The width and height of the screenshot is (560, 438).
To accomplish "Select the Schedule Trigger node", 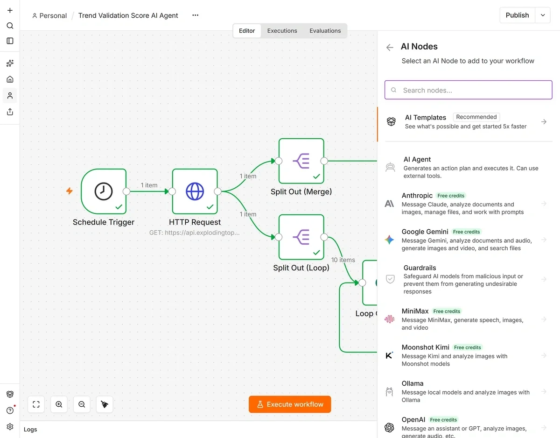I will coord(104,191).
